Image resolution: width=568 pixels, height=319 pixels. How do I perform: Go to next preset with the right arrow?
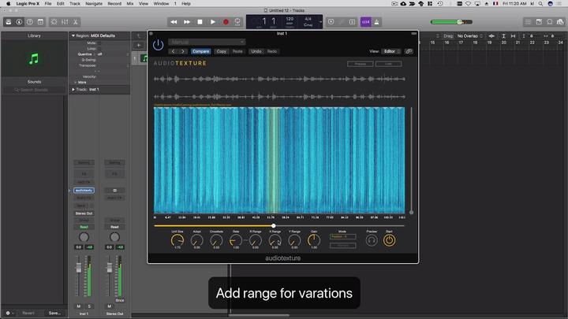[x=183, y=51]
